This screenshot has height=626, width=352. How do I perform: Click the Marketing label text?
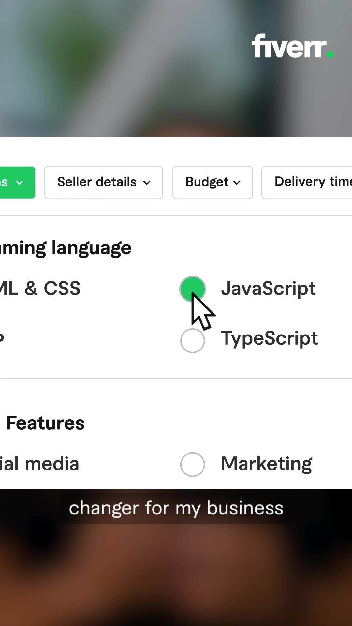tap(267, 464)
